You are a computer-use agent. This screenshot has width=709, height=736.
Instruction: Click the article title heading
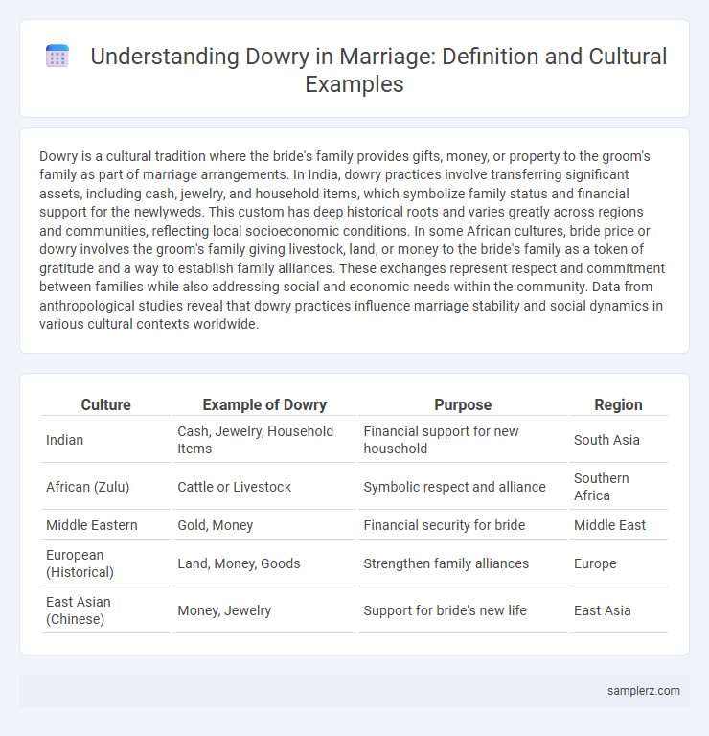[378, 70]
